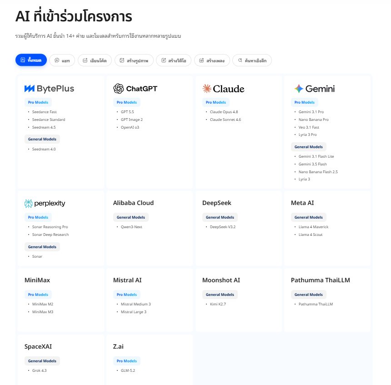
Task: Open the DeepSeek provider card title
Action: coord(217,203)
